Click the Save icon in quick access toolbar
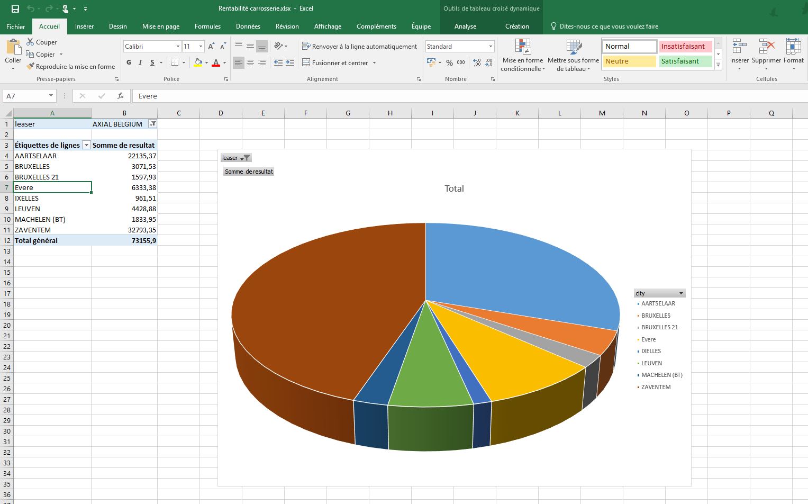 click(x=15, y=8)
